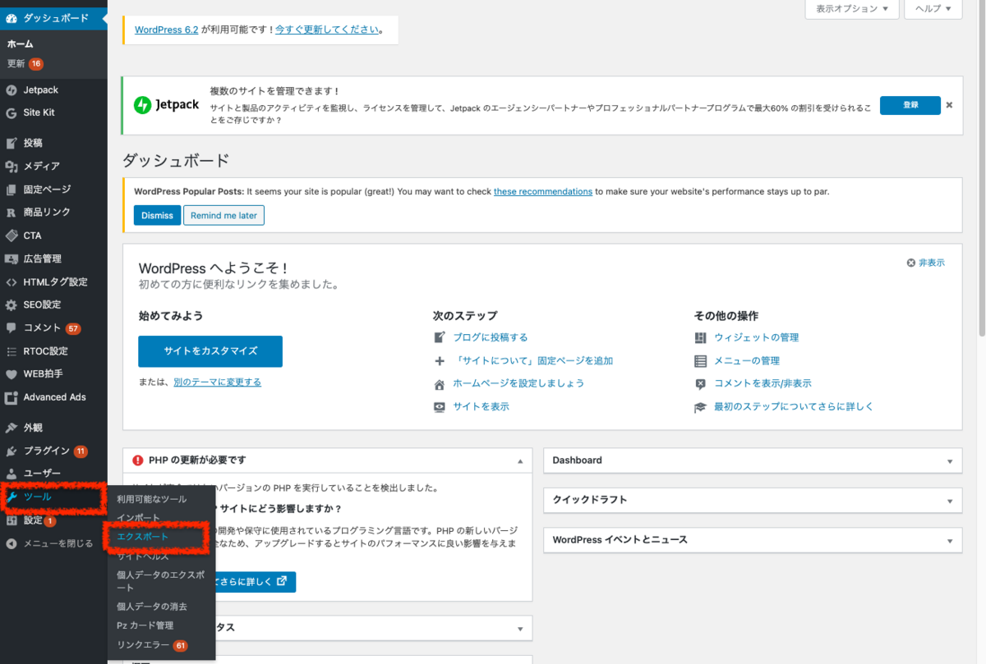Click the 広告管理 icon in sidebar
The width and height of the screenshot is (986, 664).
tap(12, 259)
